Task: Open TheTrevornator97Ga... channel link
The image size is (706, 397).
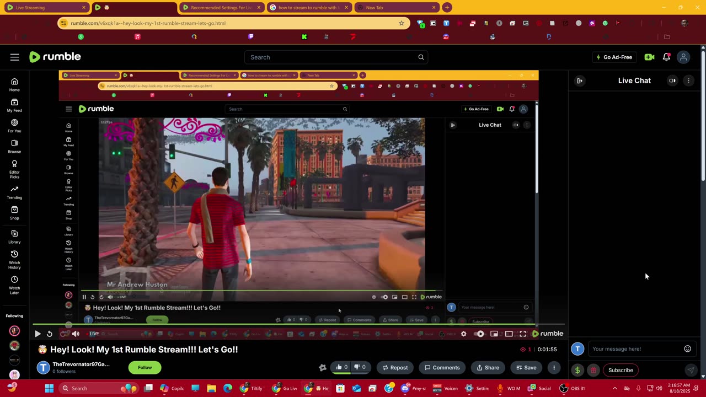Action: tap(81, 364)
